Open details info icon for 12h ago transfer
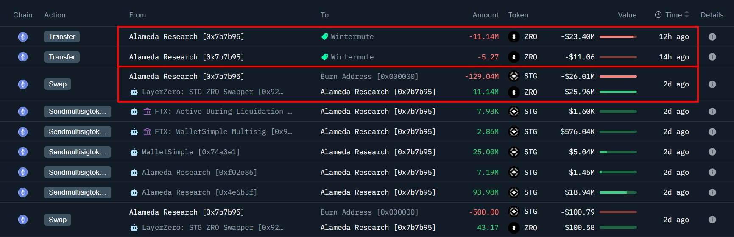 (712, 37)
